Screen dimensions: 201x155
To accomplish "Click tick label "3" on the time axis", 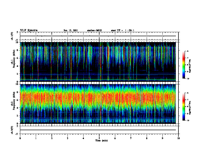I will [x=68, y=138].
